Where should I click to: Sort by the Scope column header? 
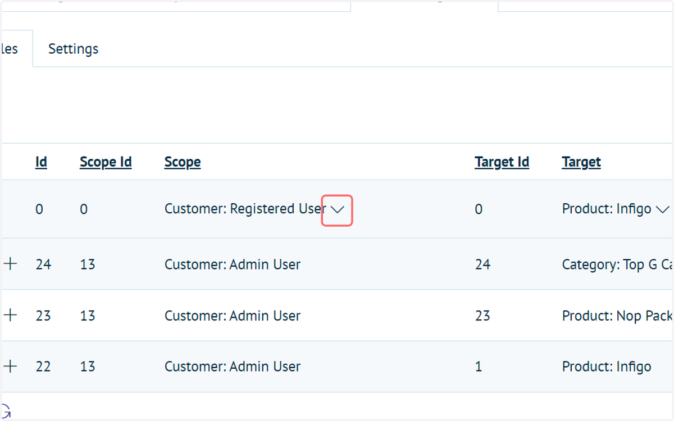pyautogui.click(x=183, y=162)
